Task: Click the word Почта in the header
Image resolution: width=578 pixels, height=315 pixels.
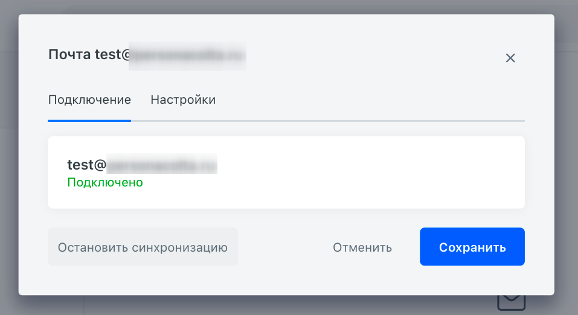Action: click(x=69, y=54)
